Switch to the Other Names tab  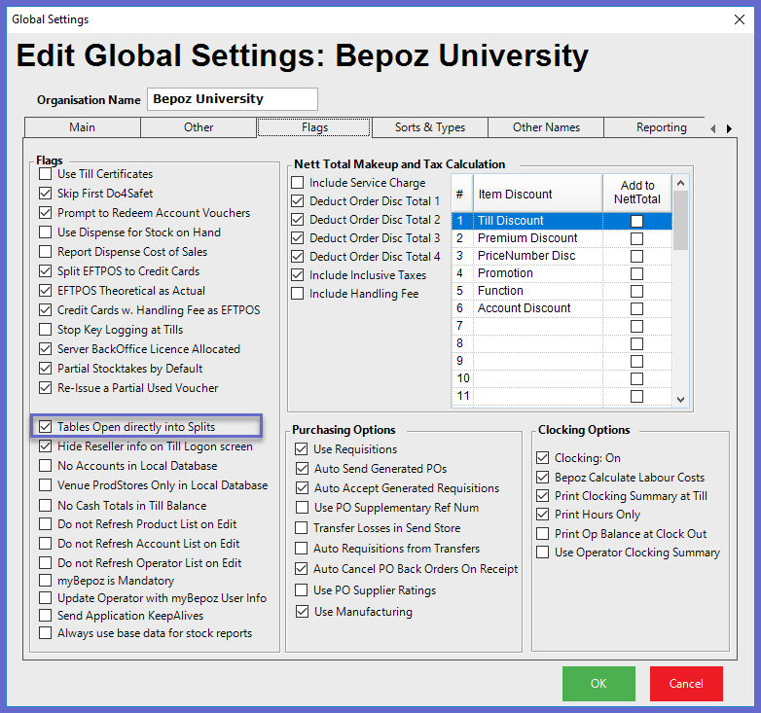tap(546, 127)
